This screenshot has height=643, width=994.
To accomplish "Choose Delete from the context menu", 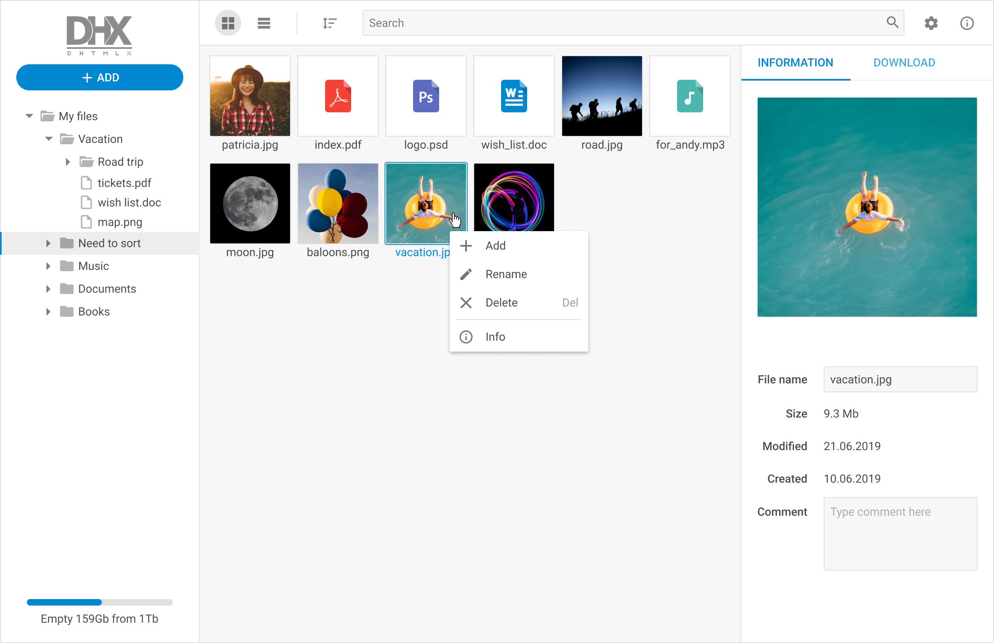I will pyautogui.click(x=501, y=302).
